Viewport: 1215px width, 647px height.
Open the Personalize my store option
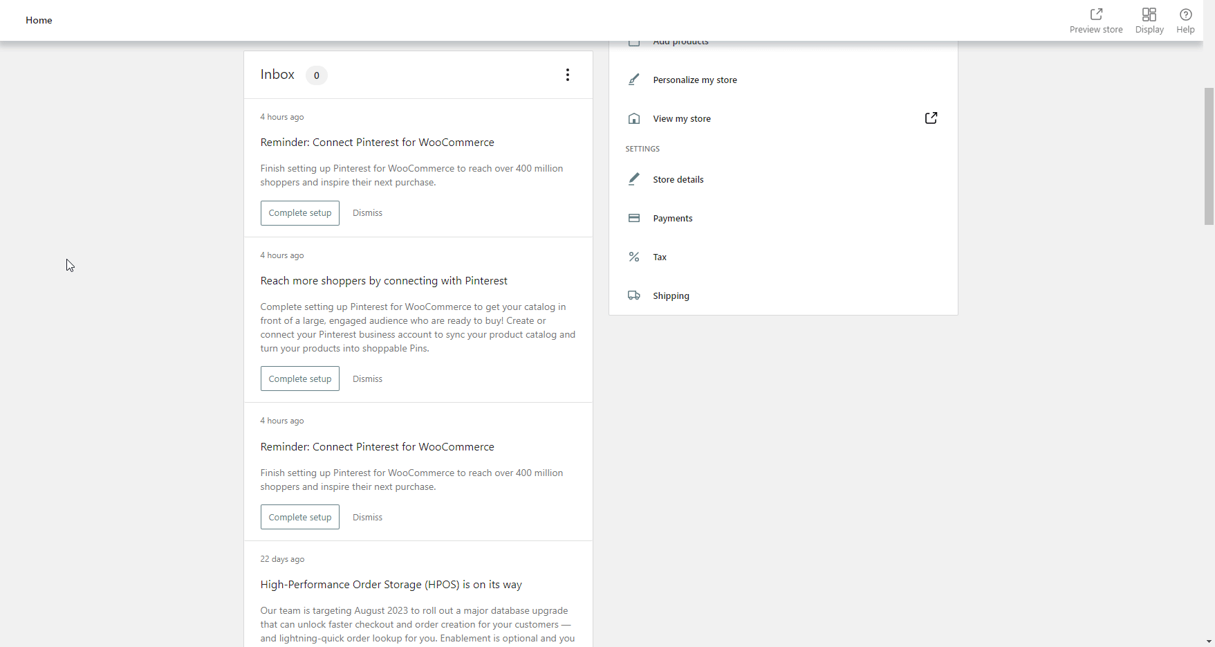pos(694,80)
